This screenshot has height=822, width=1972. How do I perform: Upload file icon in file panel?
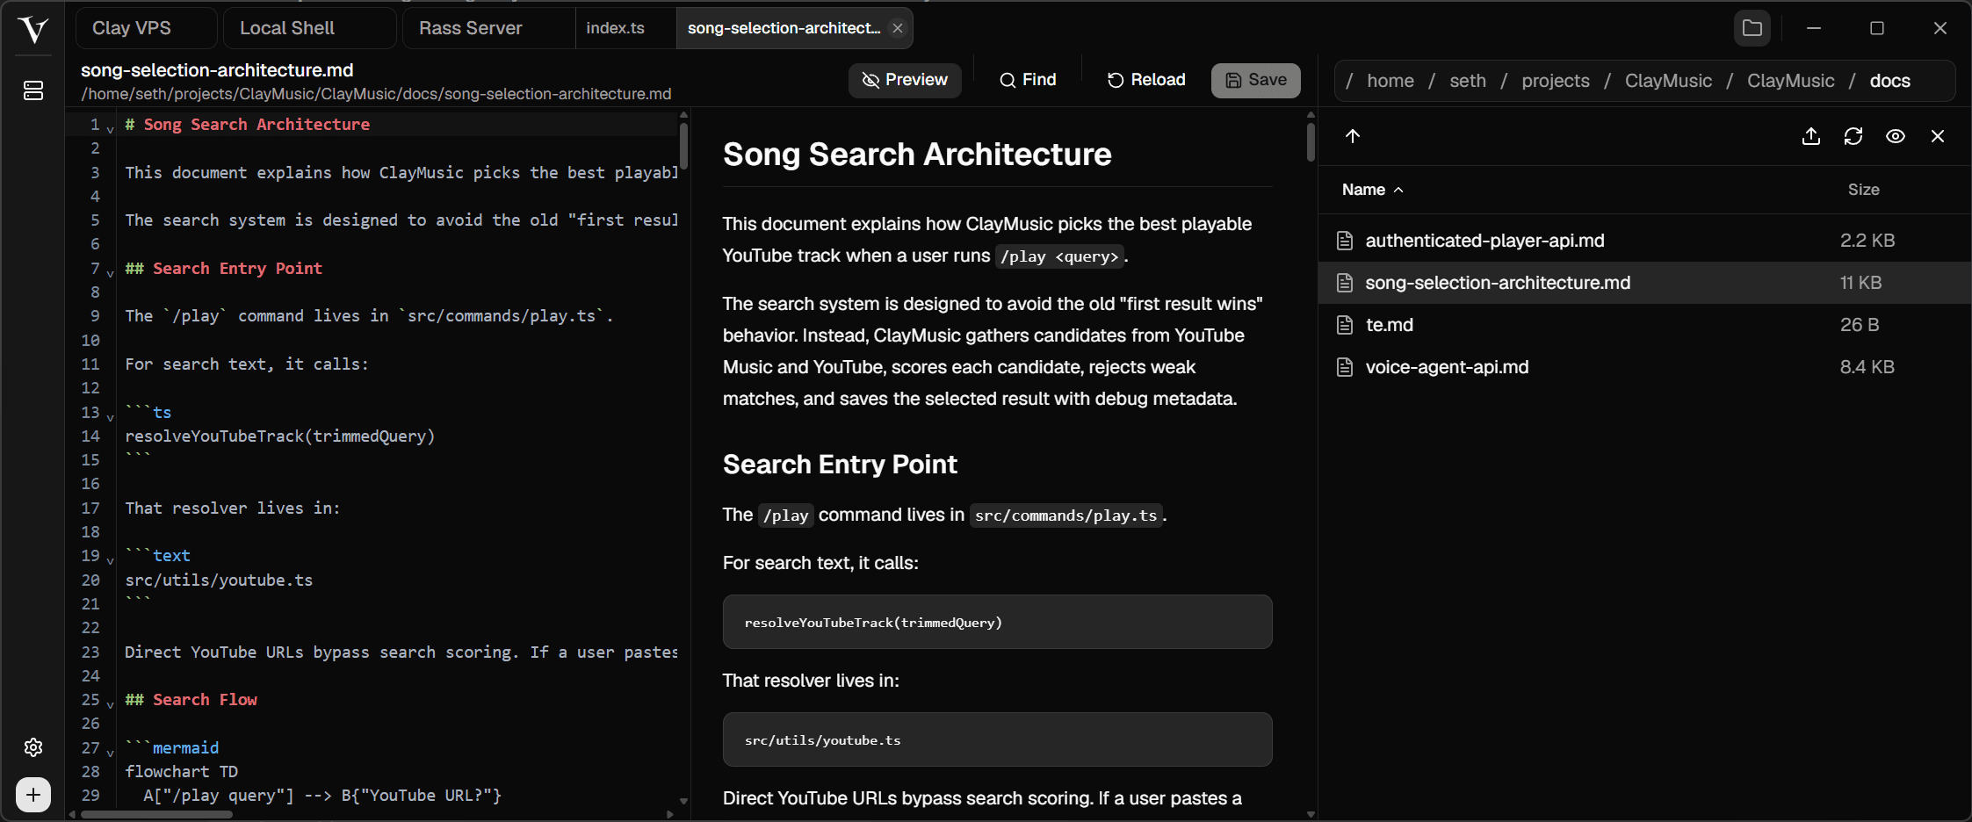(x=1811, y=136)
